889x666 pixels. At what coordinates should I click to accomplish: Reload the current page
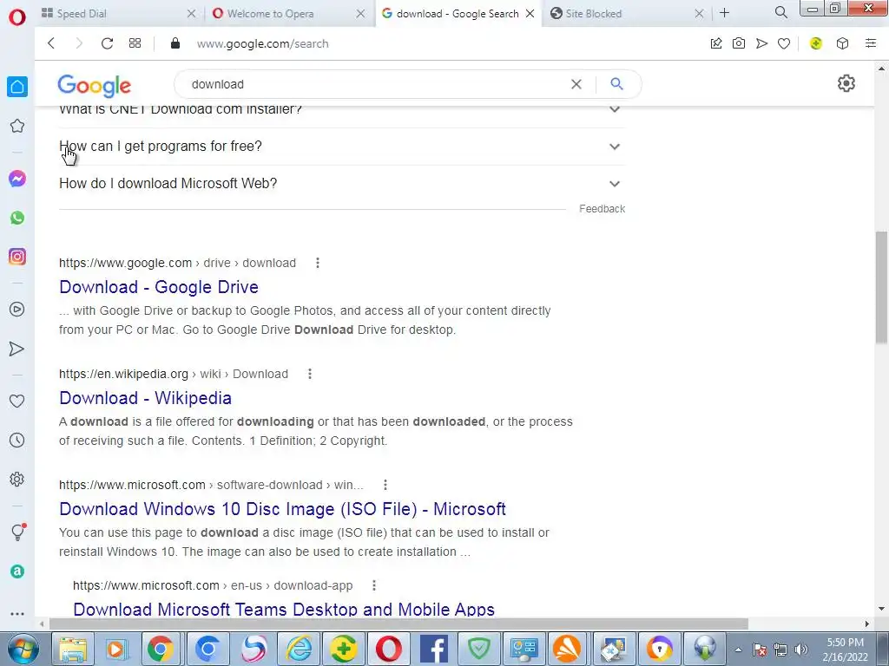coord(107,43)
